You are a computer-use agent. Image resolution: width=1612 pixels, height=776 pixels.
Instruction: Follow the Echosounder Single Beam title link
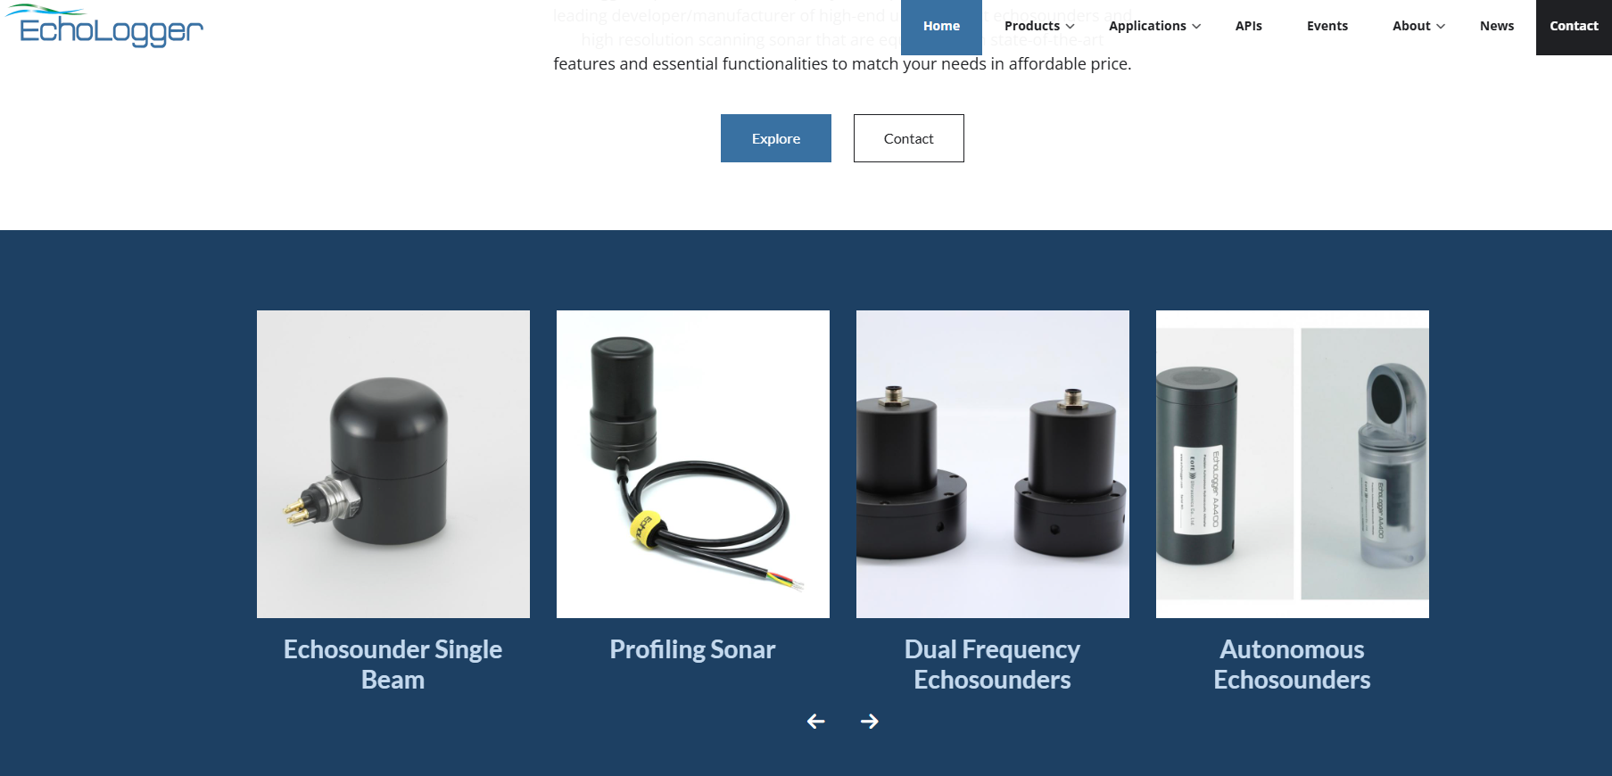tap(393, 665)
